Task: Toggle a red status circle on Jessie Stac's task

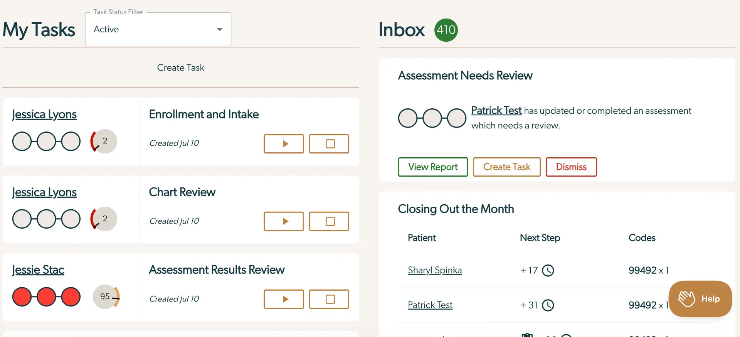Action: [22, 297]
